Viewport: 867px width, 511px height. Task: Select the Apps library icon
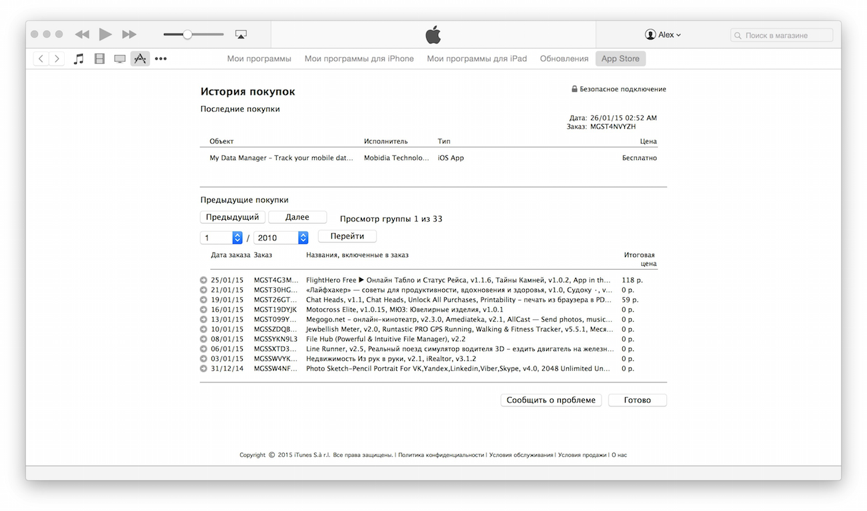[x=140, y=59]
